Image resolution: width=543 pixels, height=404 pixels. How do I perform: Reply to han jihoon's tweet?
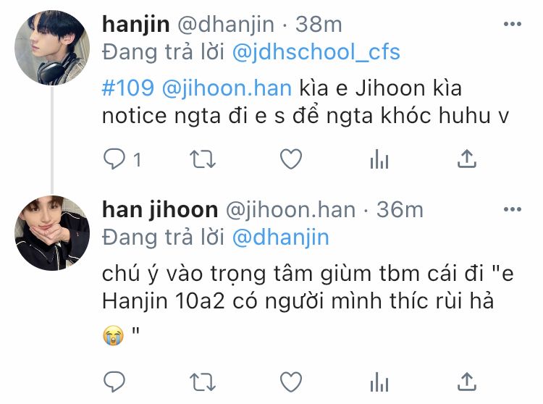(114, 382)
